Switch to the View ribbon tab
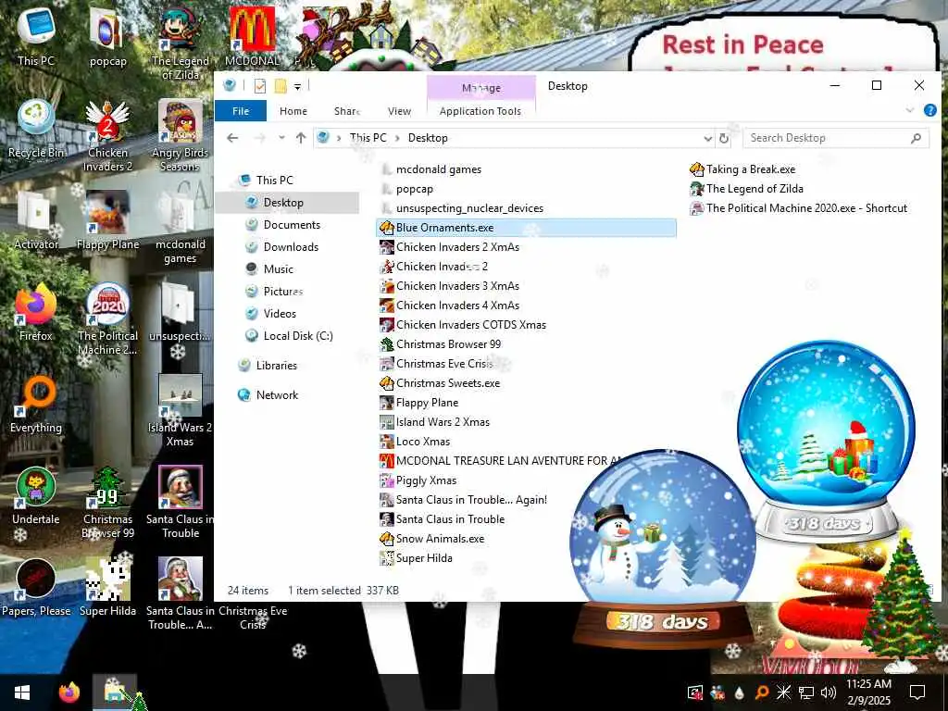This screenshot has width=948, height=711. click(399, 111)
